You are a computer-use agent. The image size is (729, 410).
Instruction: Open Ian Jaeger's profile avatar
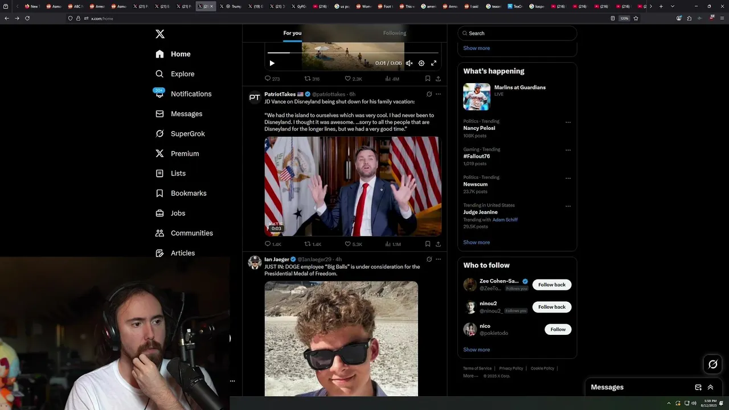pos(255,263)
